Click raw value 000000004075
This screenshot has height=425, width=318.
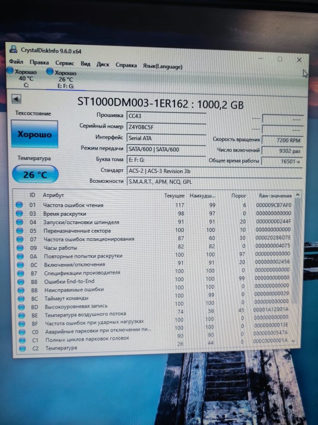(x=273, y=245)
